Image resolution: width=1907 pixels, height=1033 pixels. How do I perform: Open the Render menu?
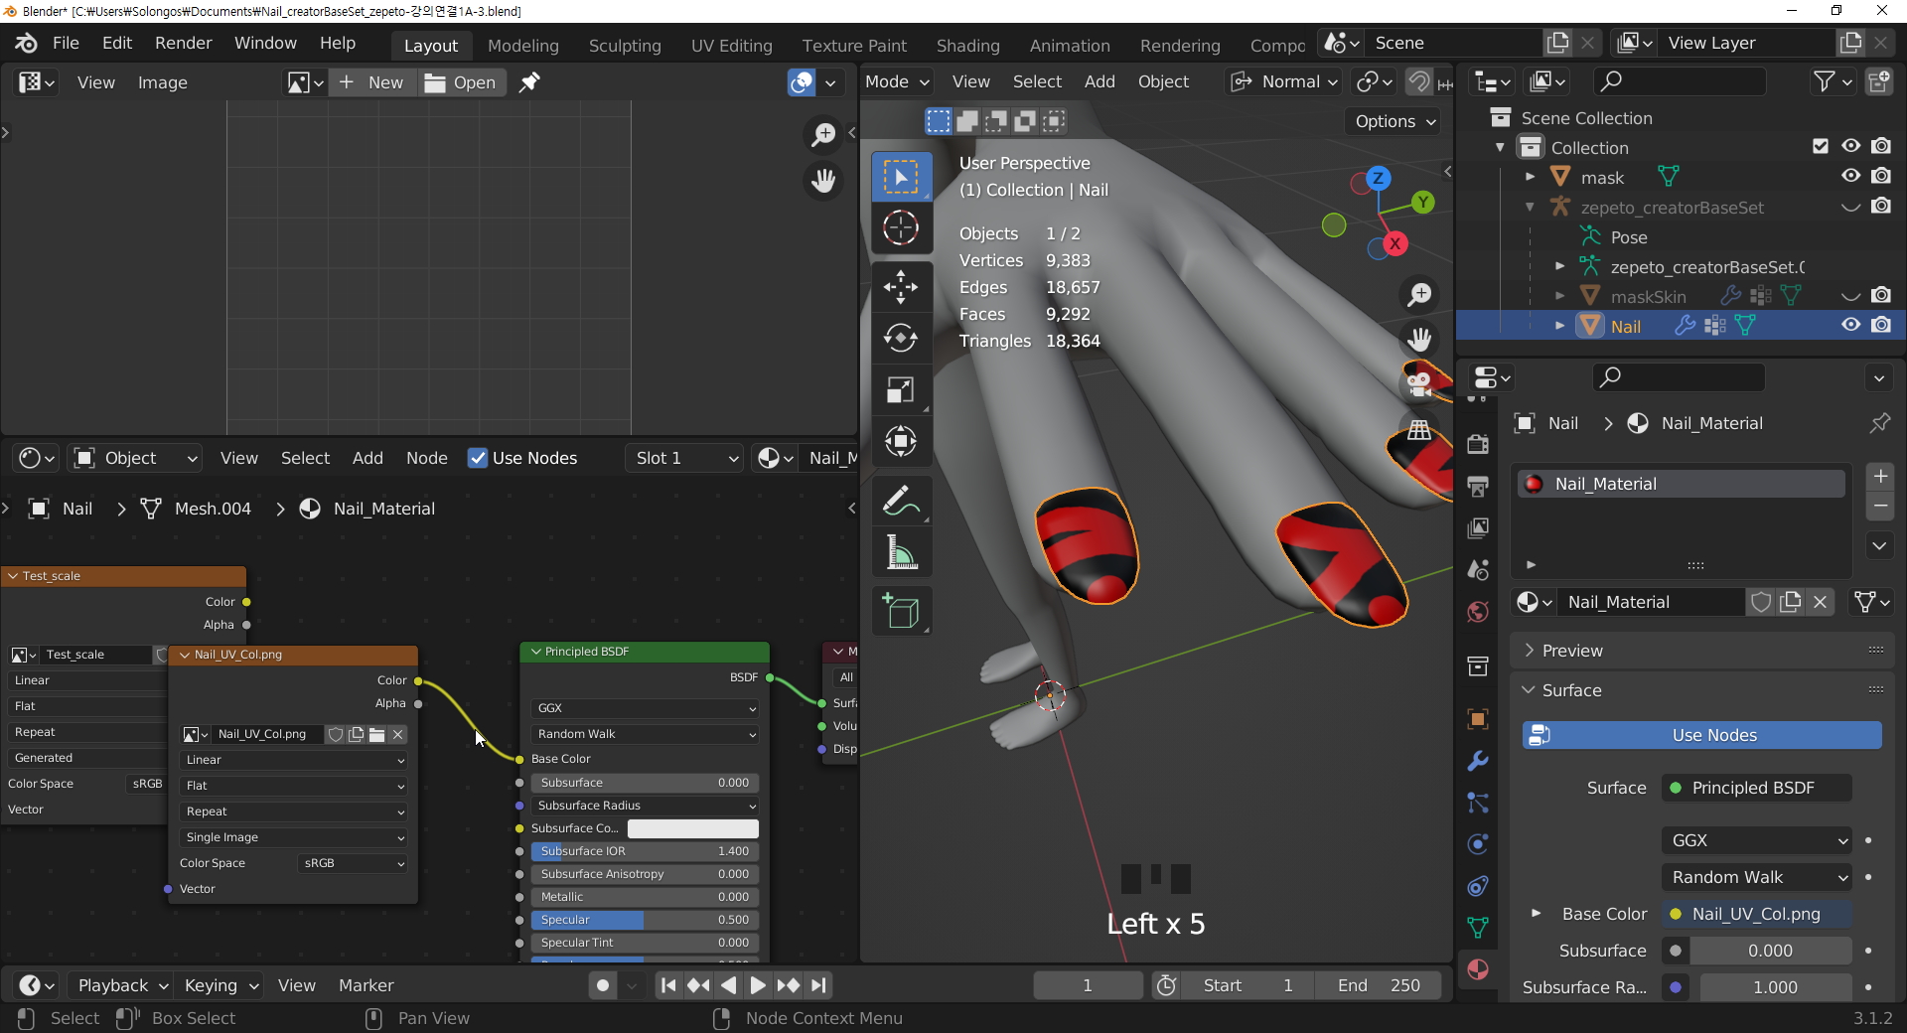pyautogui.click(x=183, y=43)
